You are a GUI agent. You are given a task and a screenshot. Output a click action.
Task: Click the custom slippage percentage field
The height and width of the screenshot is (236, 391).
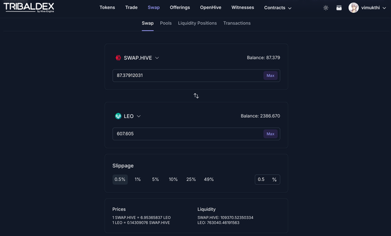tap(268, 179)
